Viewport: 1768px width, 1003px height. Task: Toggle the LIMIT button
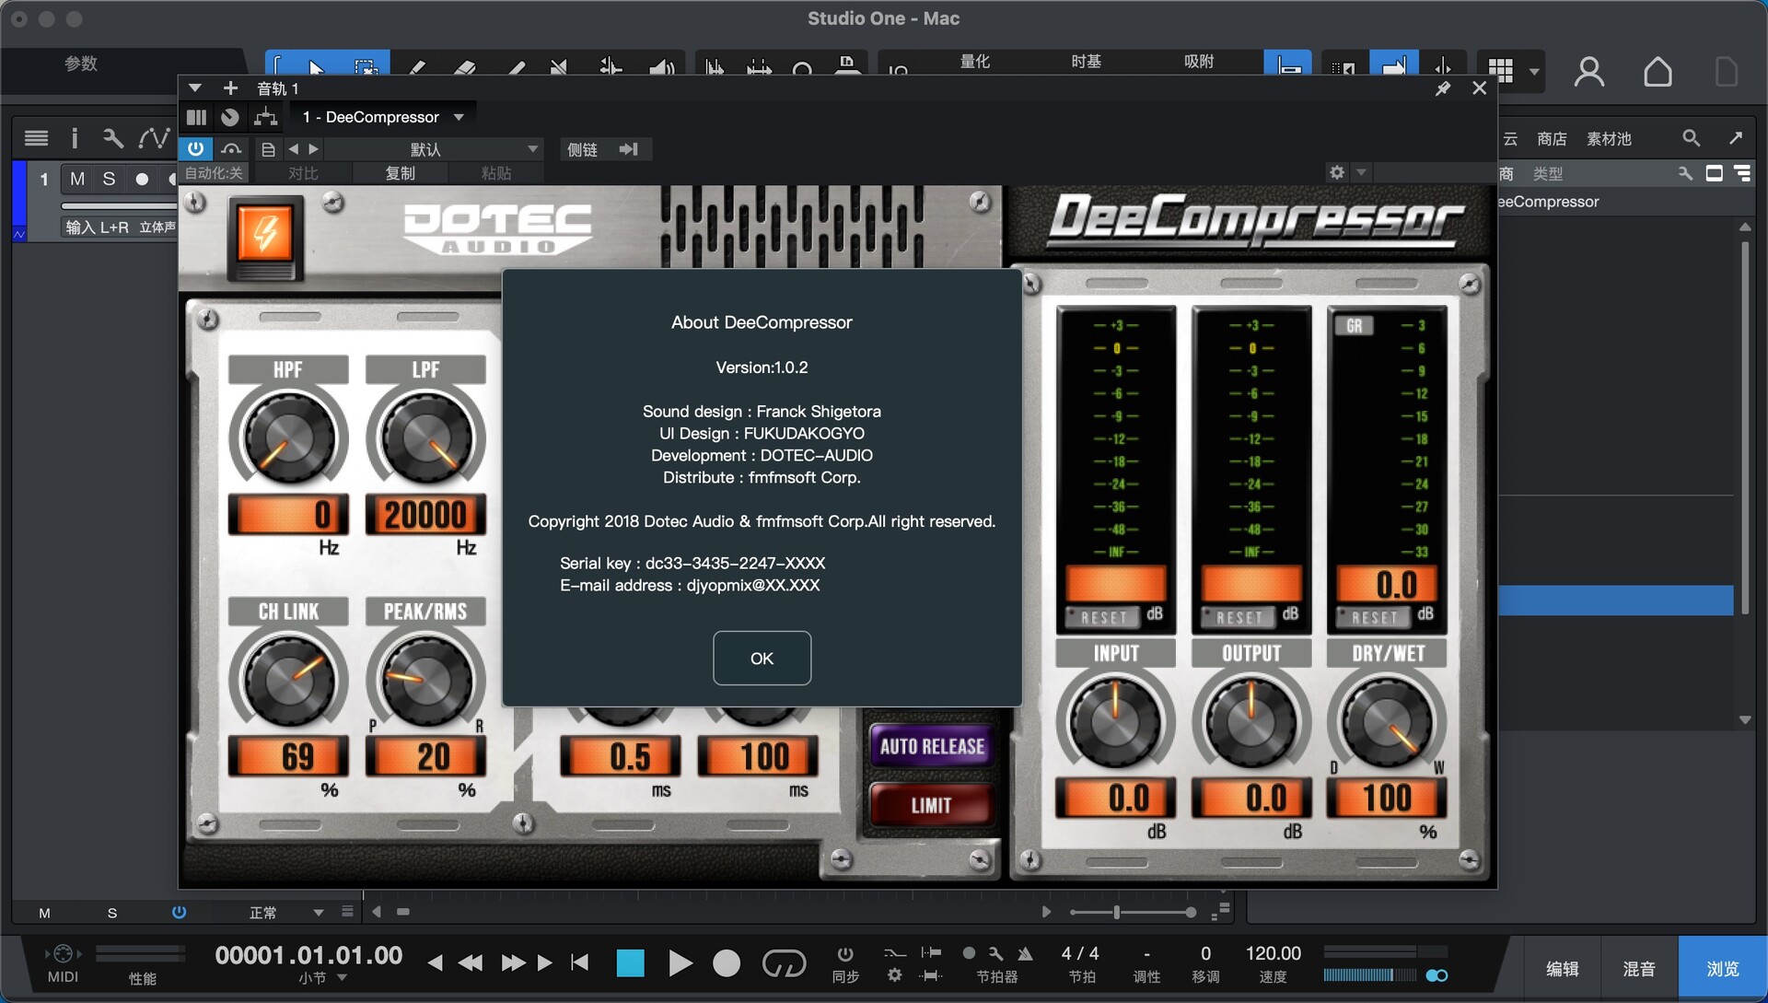931,806
